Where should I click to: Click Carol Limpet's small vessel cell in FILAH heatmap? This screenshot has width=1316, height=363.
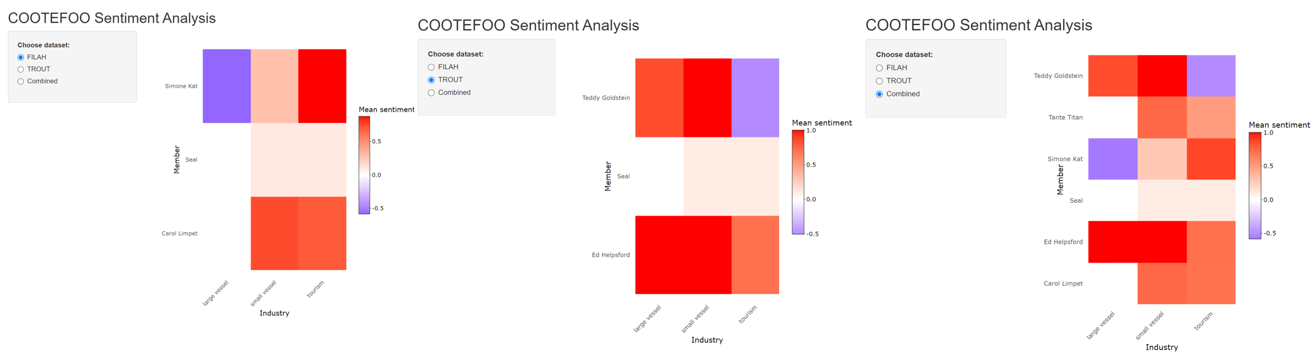274,233
